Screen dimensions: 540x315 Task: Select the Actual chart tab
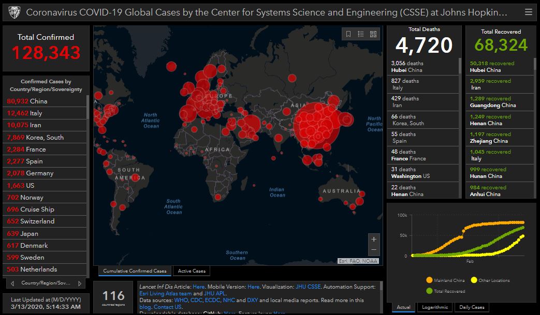[x=403, y=307]
